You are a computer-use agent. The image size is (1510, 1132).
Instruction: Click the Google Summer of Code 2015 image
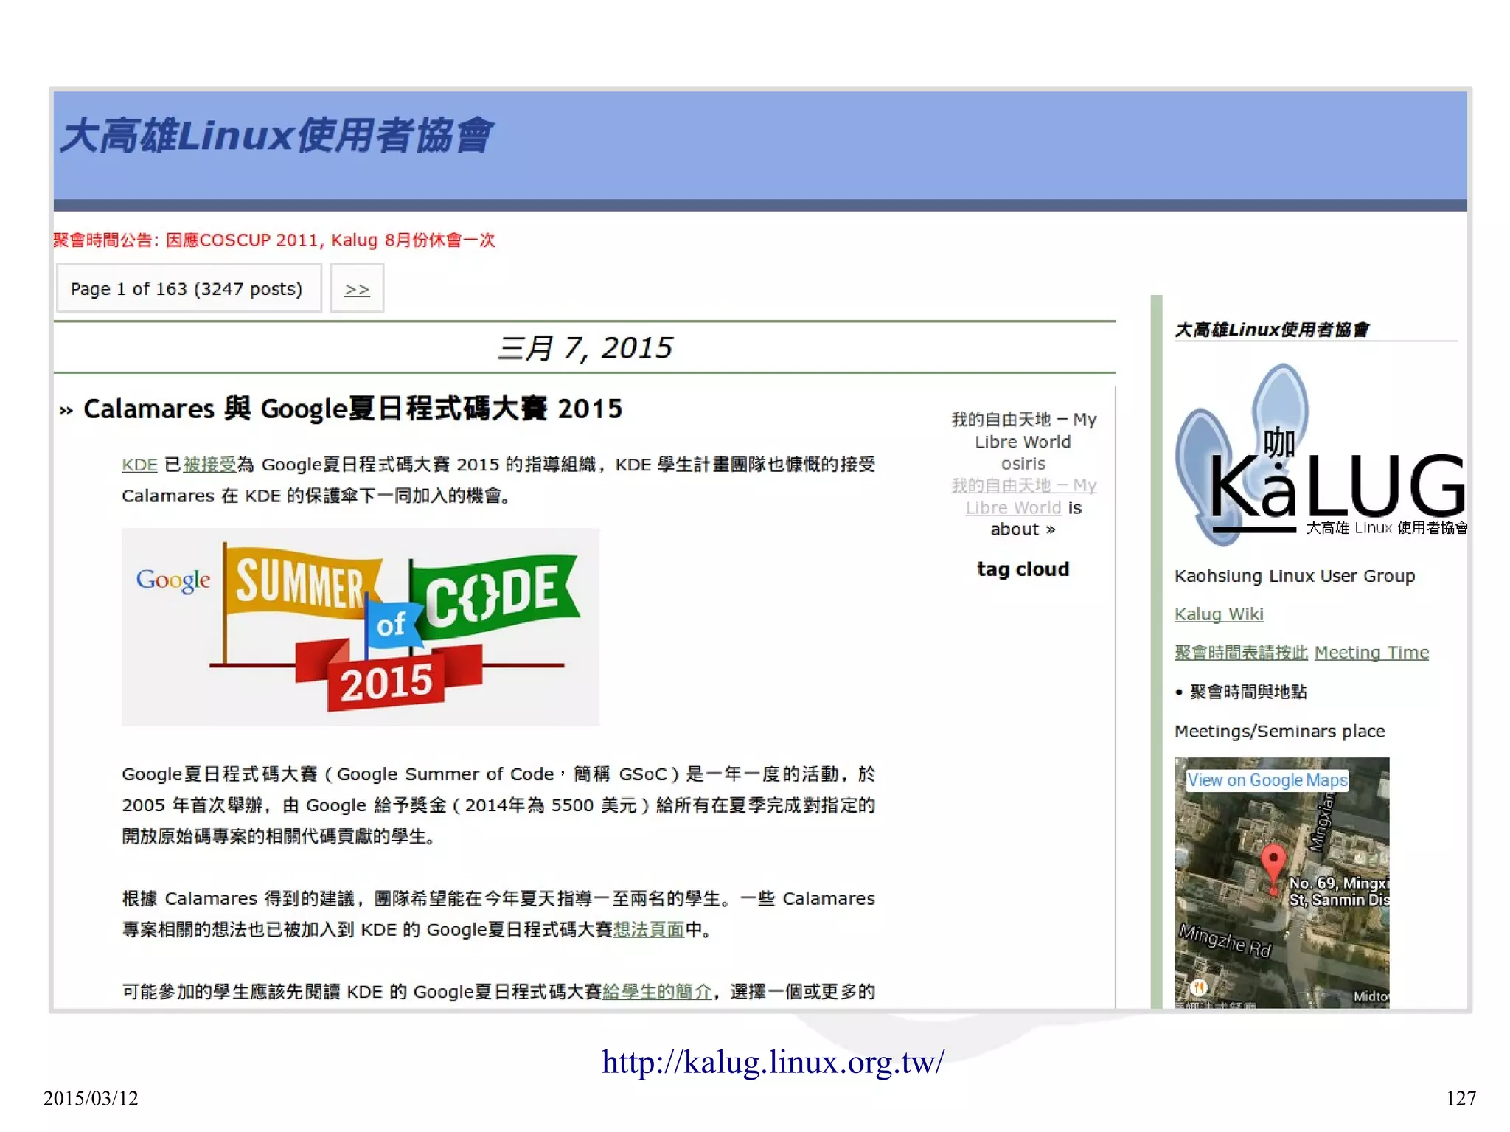point(360,627)
